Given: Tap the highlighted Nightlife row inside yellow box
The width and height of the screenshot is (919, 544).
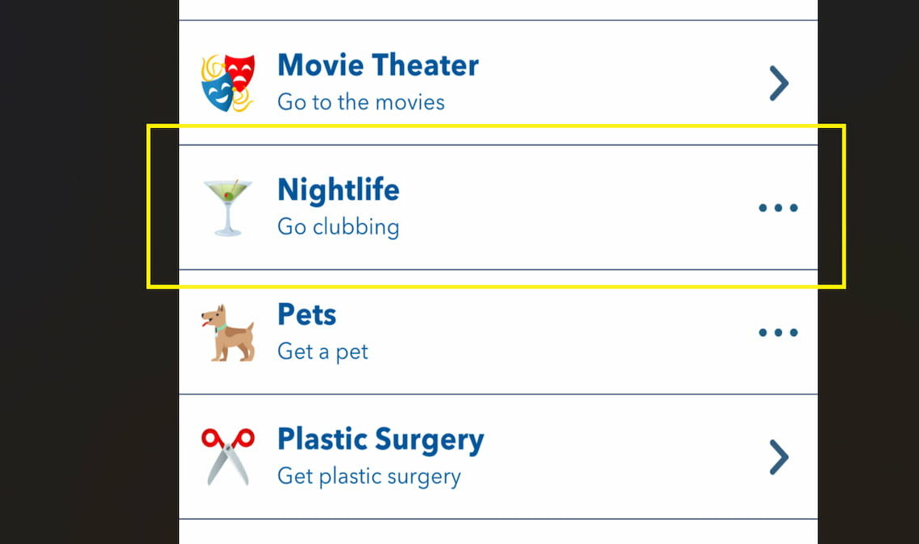Looking at the screenshot, I should [497, 206].
